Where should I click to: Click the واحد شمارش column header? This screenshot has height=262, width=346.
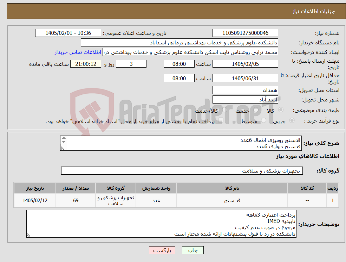(156, 188)
